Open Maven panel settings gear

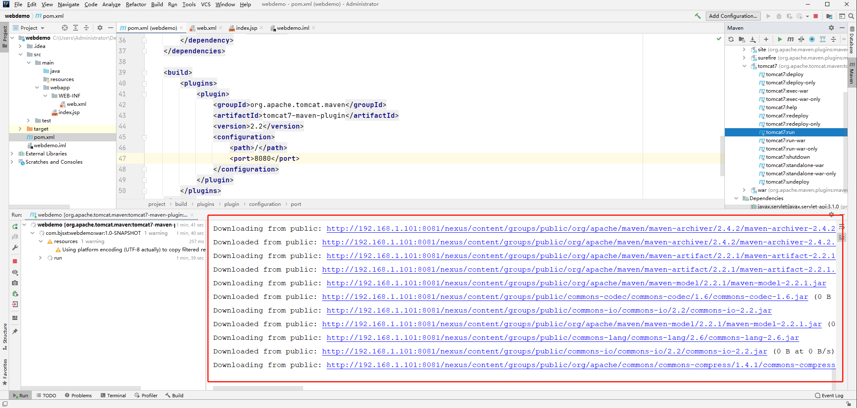coord(831,28)
